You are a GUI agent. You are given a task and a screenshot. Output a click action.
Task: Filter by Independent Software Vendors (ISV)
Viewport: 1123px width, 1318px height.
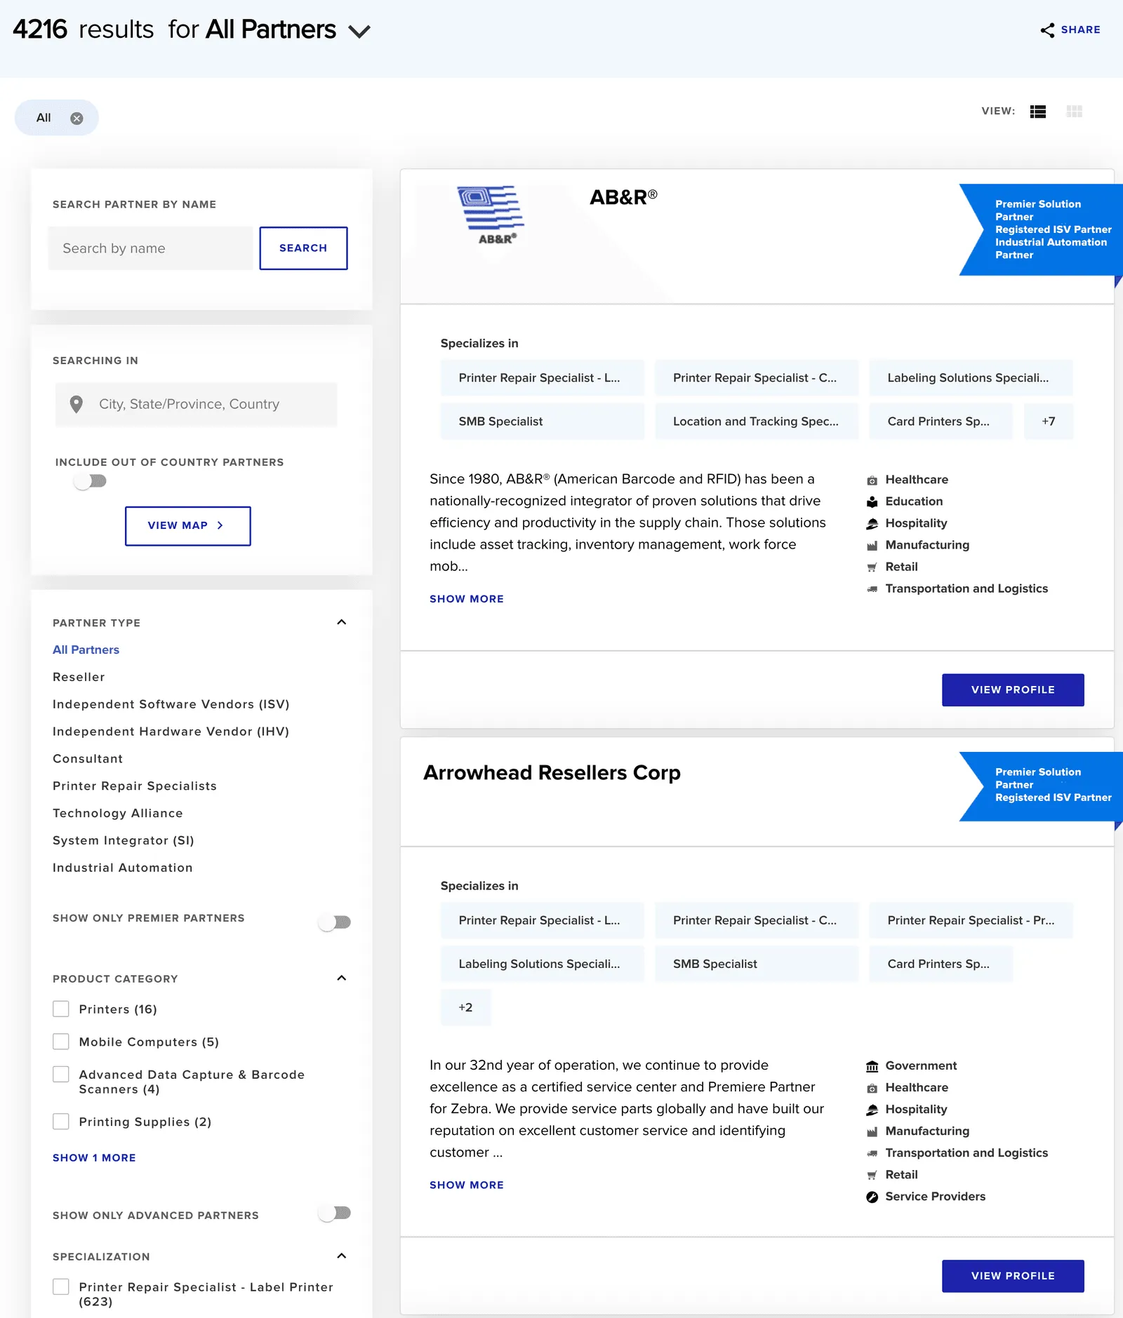(x=171, y=705)
